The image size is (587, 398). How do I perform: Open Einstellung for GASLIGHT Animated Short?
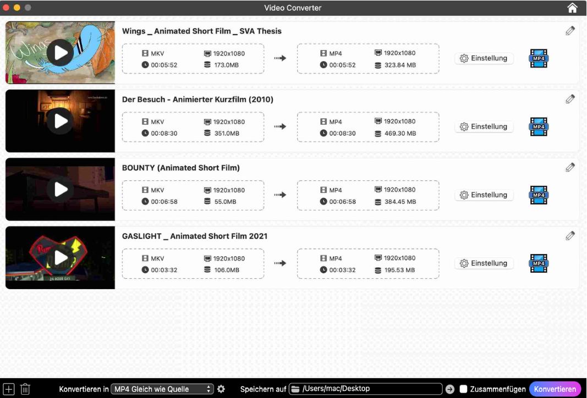[484, 263]
